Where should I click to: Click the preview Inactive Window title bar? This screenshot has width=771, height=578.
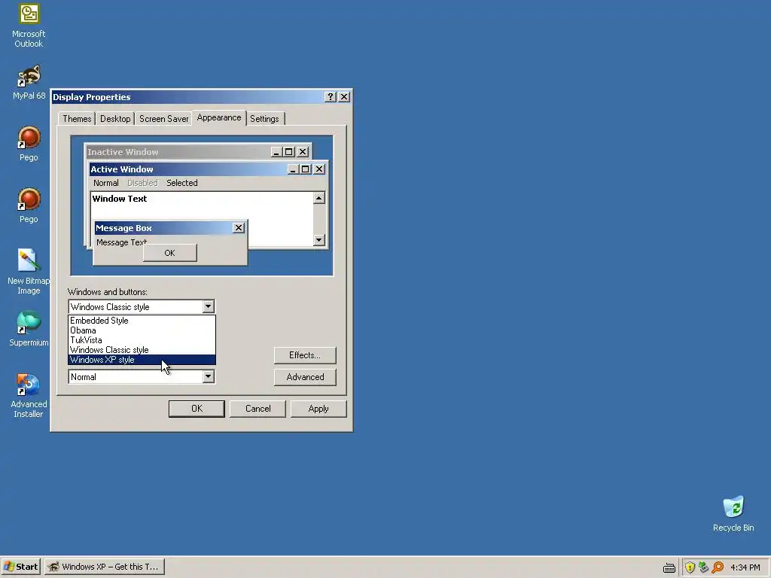[198, 152]
